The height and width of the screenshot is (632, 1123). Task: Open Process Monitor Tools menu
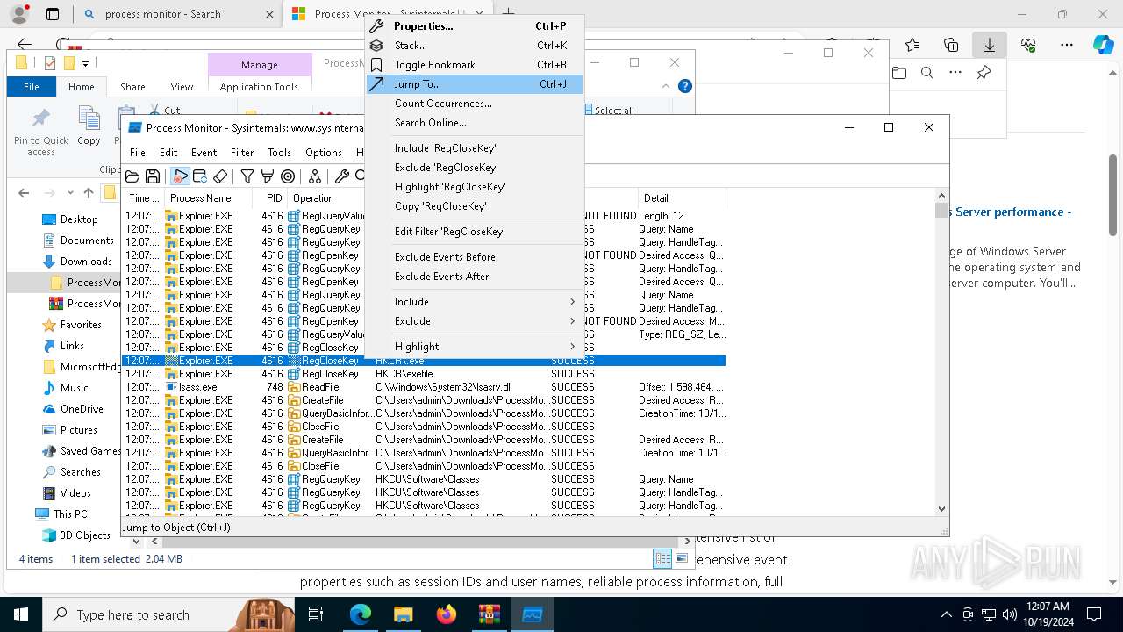coord(279,153)
